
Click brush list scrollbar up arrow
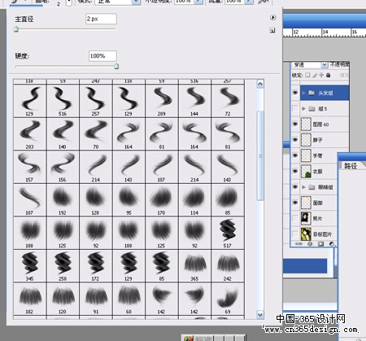point(260,84)
